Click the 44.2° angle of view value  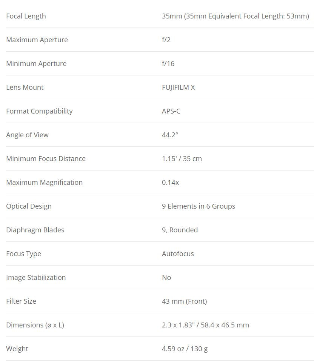coord(170,135)
